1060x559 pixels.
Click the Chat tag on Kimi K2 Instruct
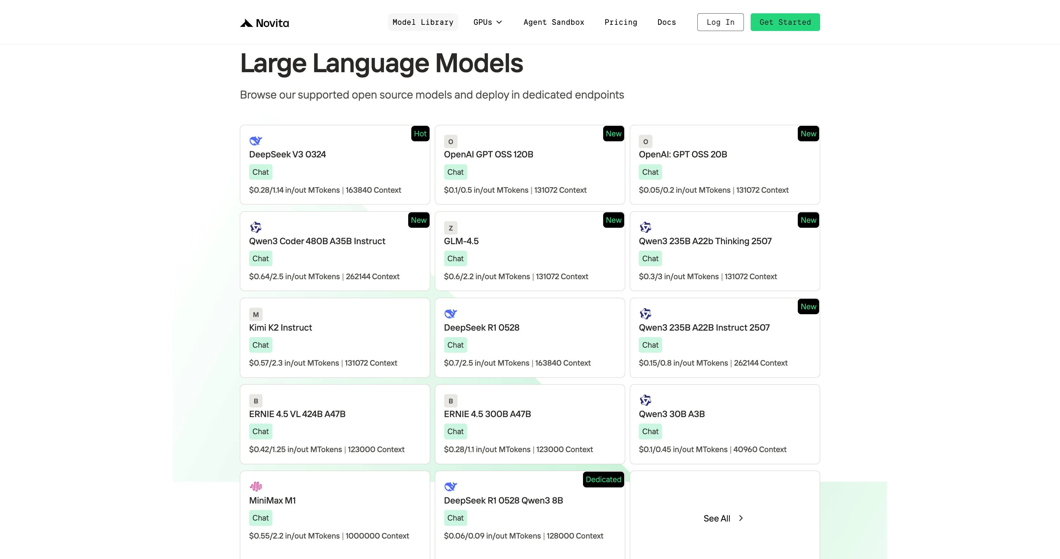(x=260, y=345)
